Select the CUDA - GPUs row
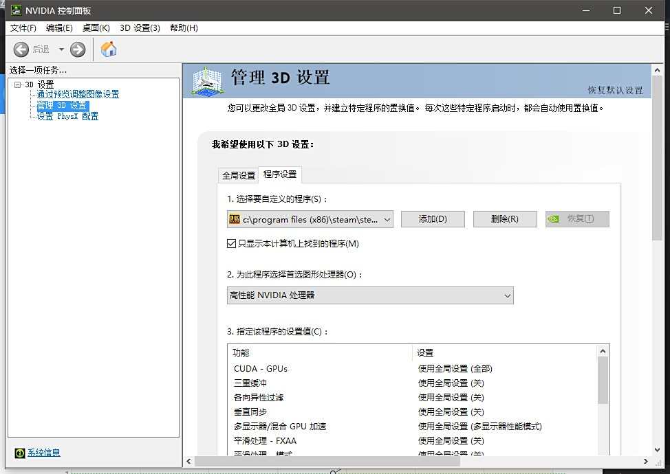The width and height of the screenshot is (670, 474). [x=412, y=369]
